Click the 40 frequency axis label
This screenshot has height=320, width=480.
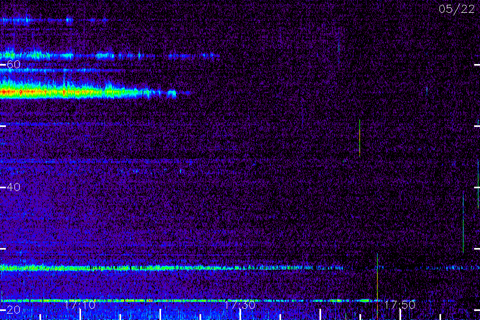point(13,187)
